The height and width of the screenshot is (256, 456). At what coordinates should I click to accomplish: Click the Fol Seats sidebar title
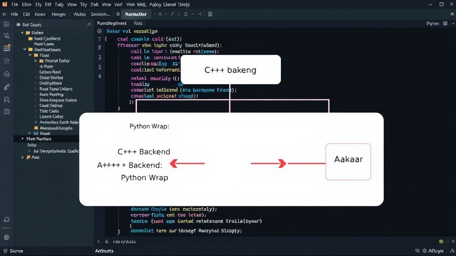(32, 25)
